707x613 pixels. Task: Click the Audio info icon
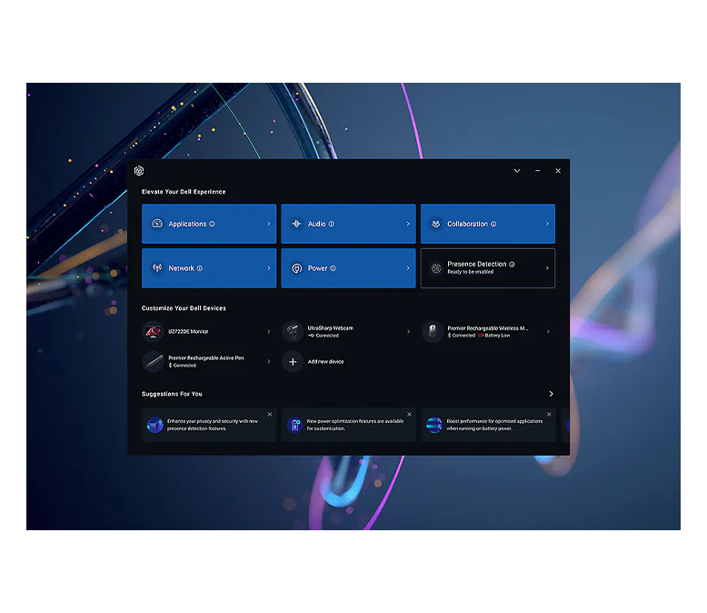tap(331, 224)
